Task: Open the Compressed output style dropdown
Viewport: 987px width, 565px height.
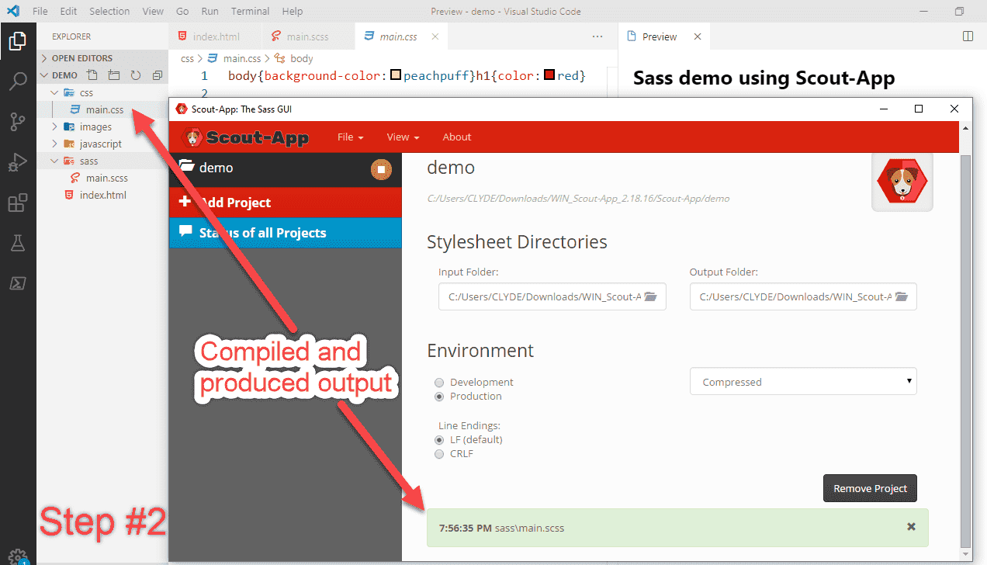Action: [803, 382]
